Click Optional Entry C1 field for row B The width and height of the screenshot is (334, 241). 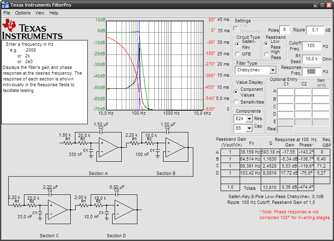tap(286, 99)
